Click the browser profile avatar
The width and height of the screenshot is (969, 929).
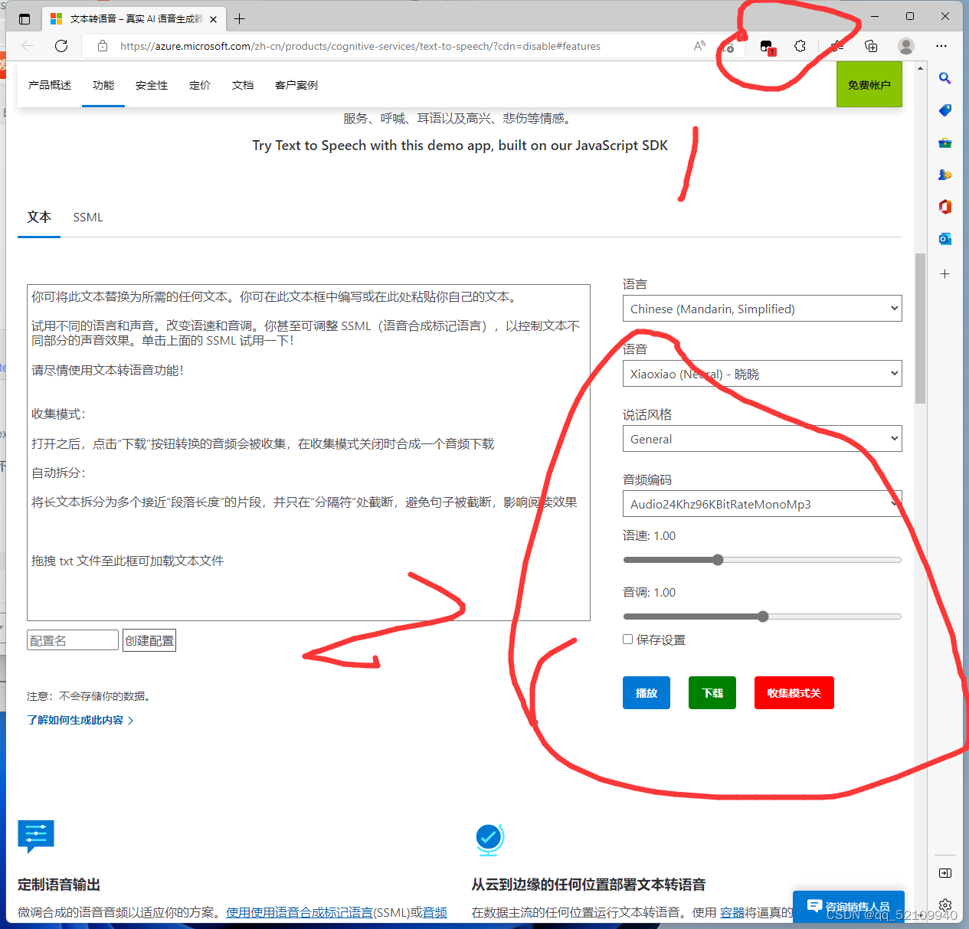[905, 46]
